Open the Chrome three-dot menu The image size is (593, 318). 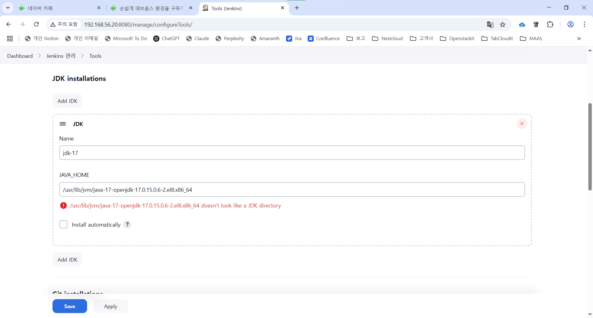pos(584,24)
